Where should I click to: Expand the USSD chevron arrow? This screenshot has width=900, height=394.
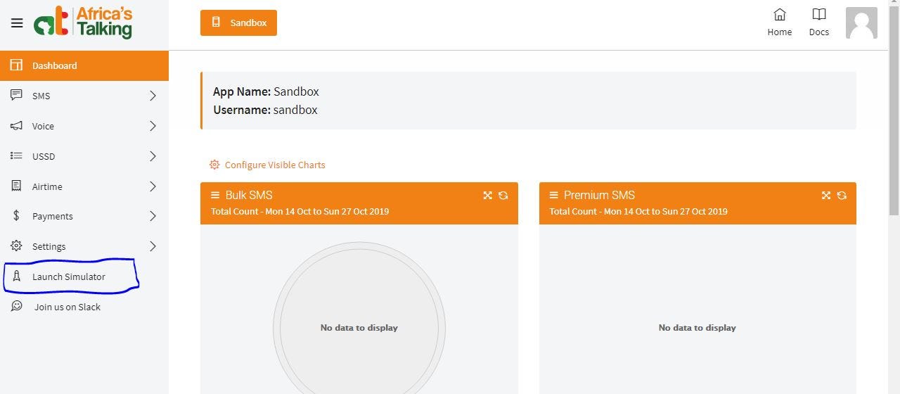click(x=153, y=156)
